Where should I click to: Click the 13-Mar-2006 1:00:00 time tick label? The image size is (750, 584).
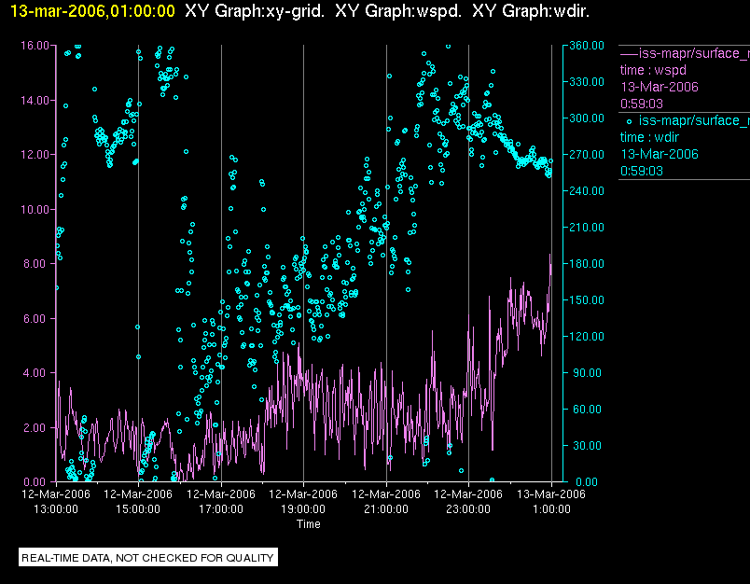pyautogui.click(x=551, y=501)
